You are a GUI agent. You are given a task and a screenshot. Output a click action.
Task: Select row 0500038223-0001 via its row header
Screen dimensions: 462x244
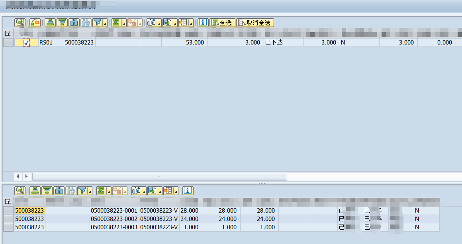pyautogui.click(x=8, y=211)
